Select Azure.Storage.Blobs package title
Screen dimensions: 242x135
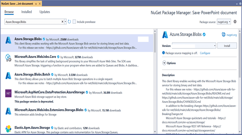pyautogui.click(x=28, y=39)
